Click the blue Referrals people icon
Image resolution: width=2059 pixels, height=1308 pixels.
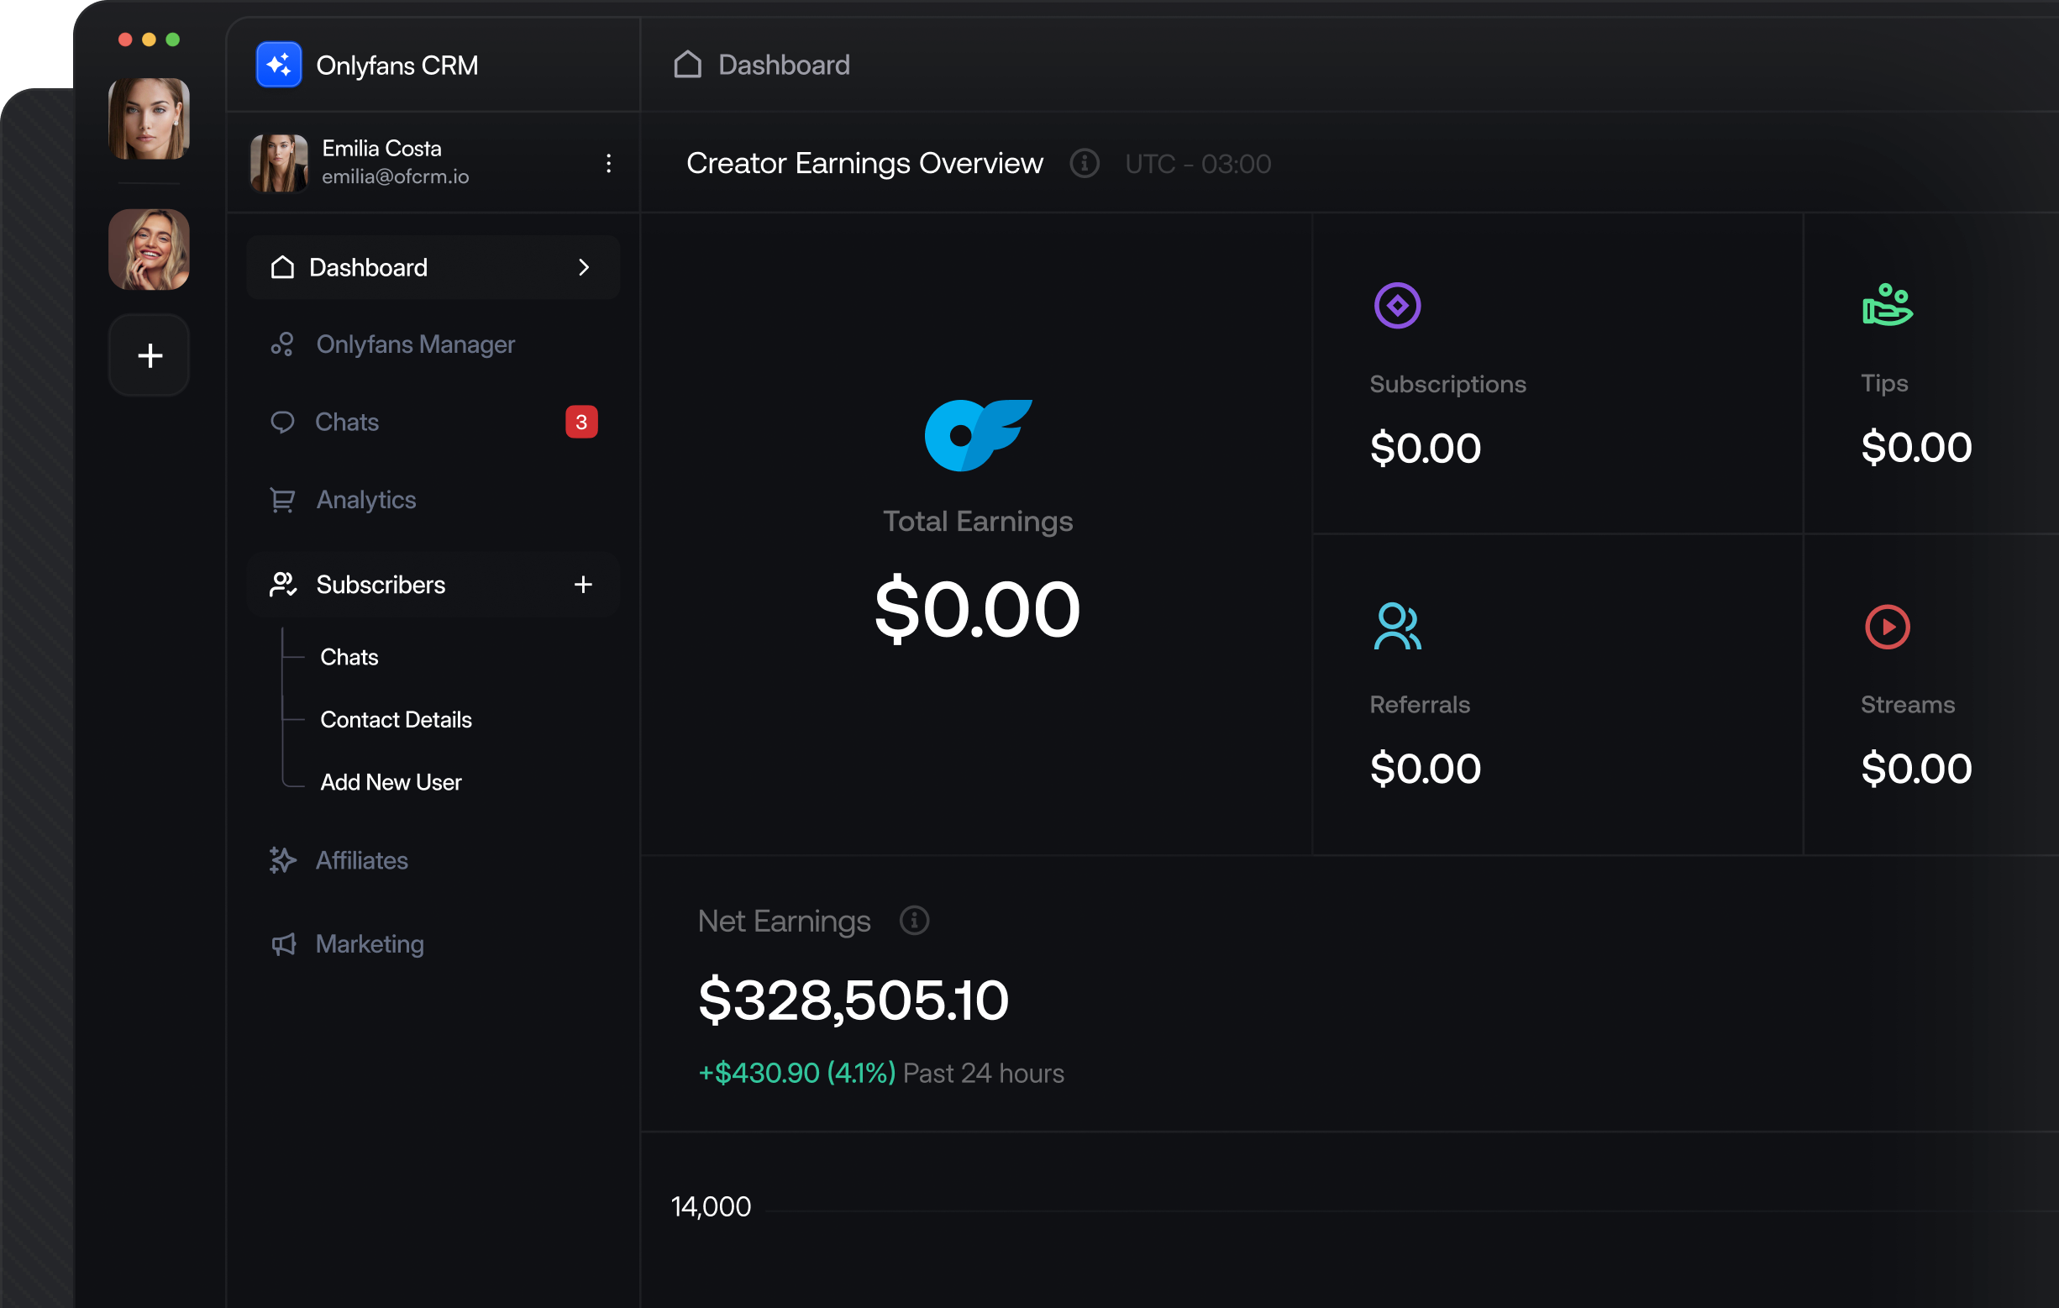tap(1397, 626)
